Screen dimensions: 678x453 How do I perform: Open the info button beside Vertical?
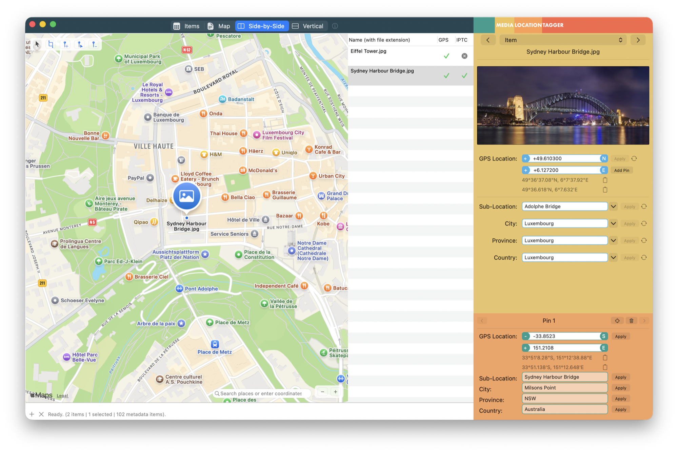tap(335, 26)
